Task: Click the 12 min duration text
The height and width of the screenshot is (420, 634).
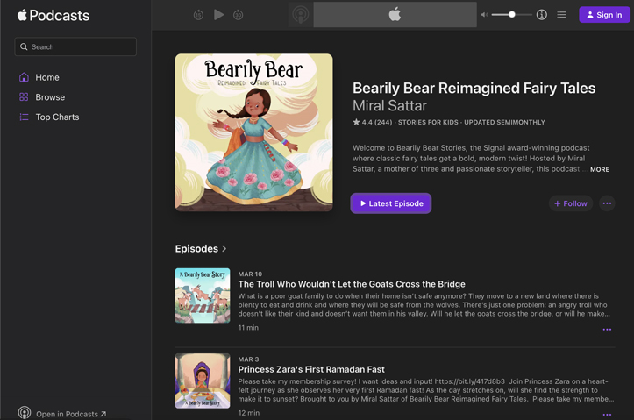Action: 249,413
